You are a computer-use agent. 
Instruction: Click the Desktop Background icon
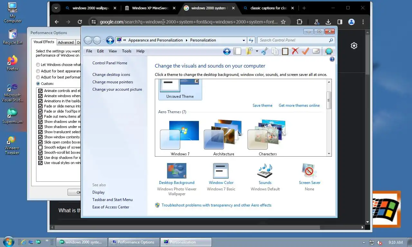pyautogui.click(x=177, y=171)
